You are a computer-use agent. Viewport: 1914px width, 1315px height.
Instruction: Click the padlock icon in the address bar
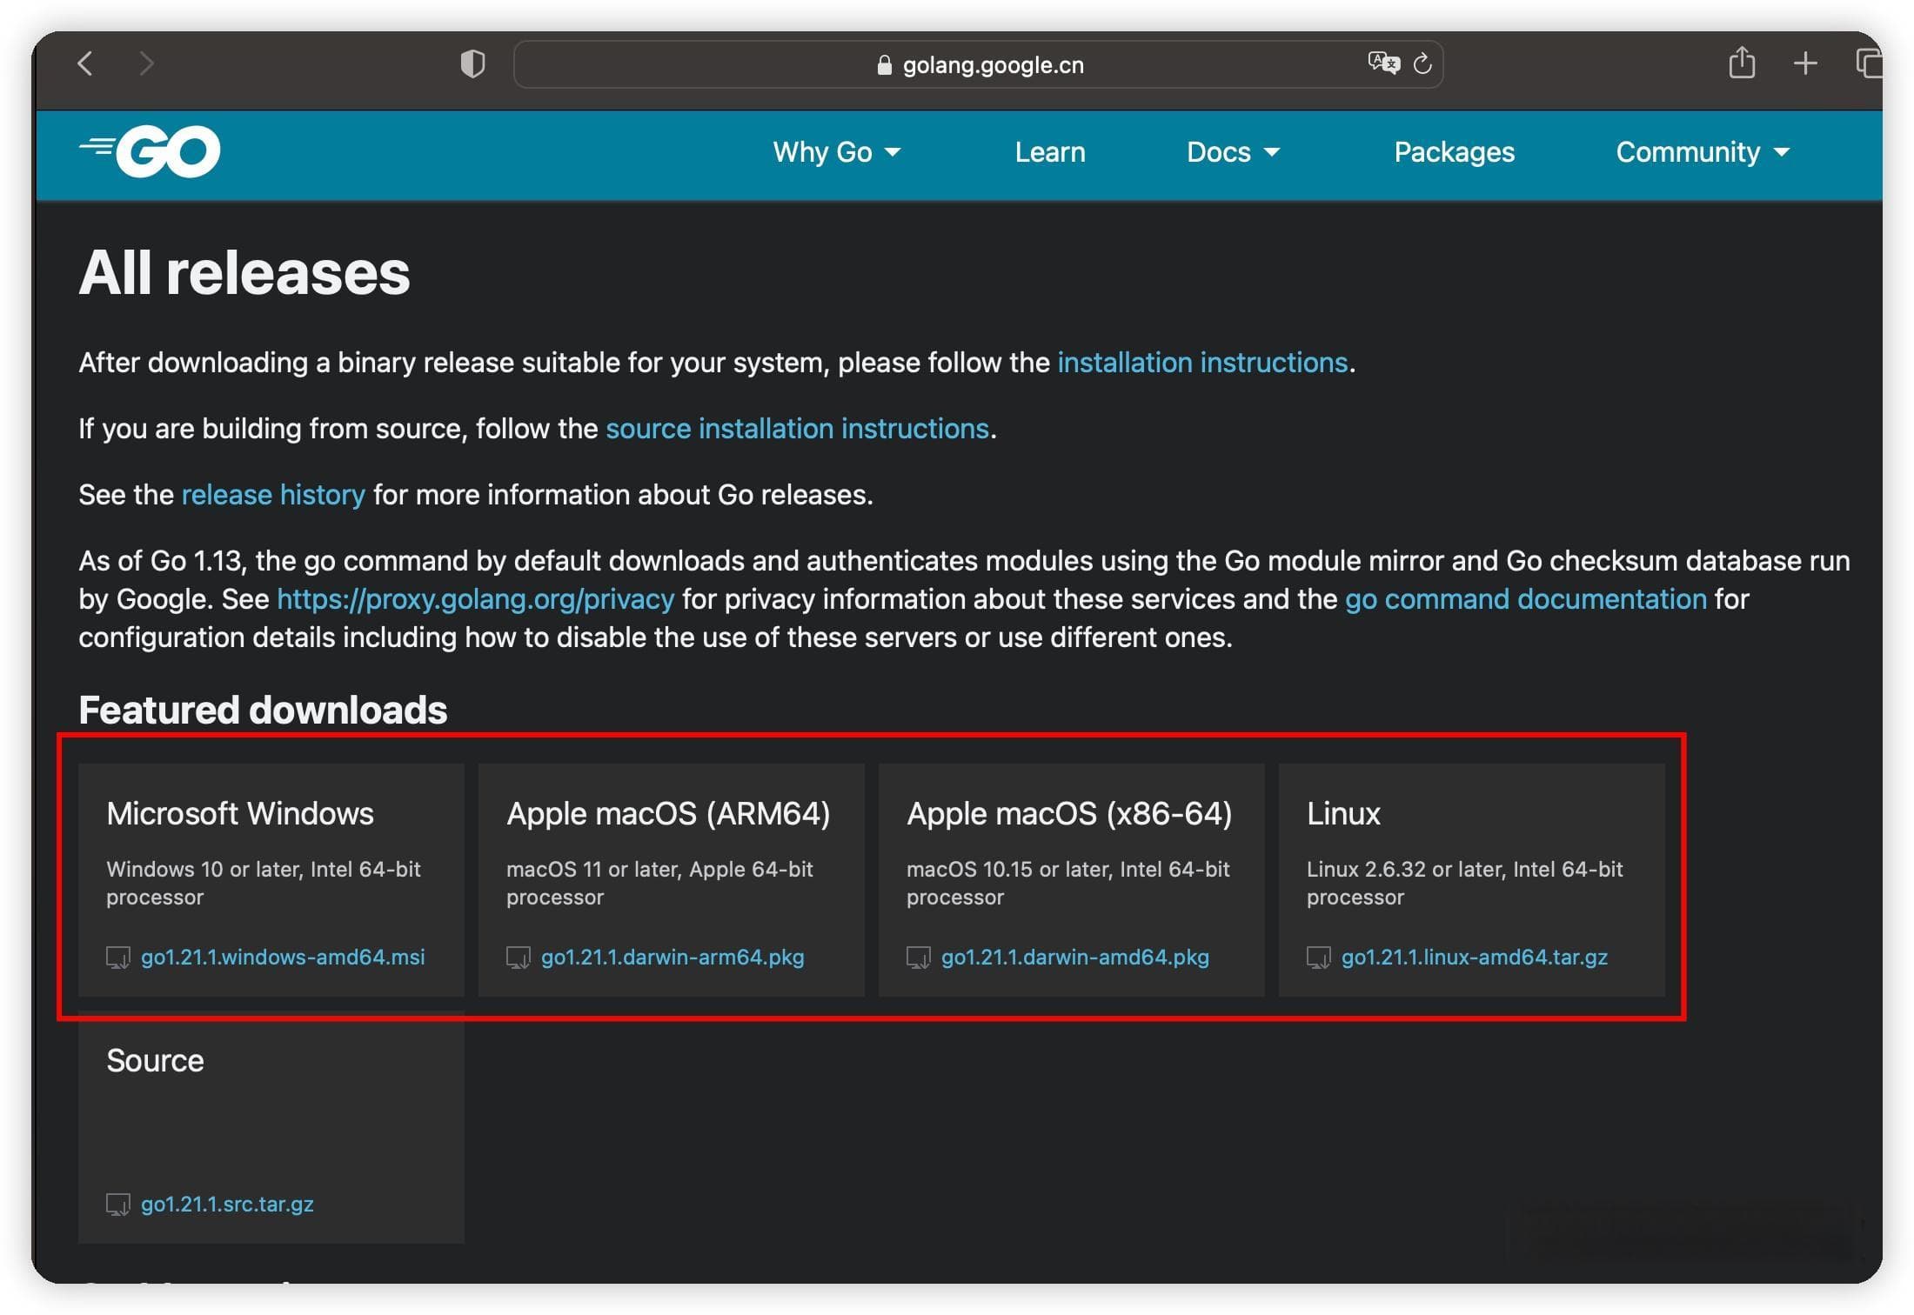point(884,65)
